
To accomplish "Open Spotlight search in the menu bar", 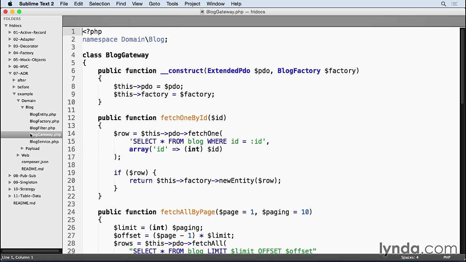I will coord(443,4).
